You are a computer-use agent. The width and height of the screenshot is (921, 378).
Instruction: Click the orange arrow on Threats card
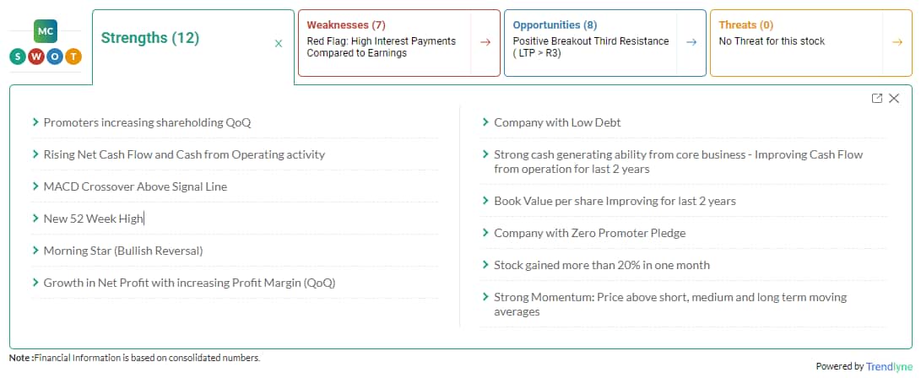(x=897, y=42)
